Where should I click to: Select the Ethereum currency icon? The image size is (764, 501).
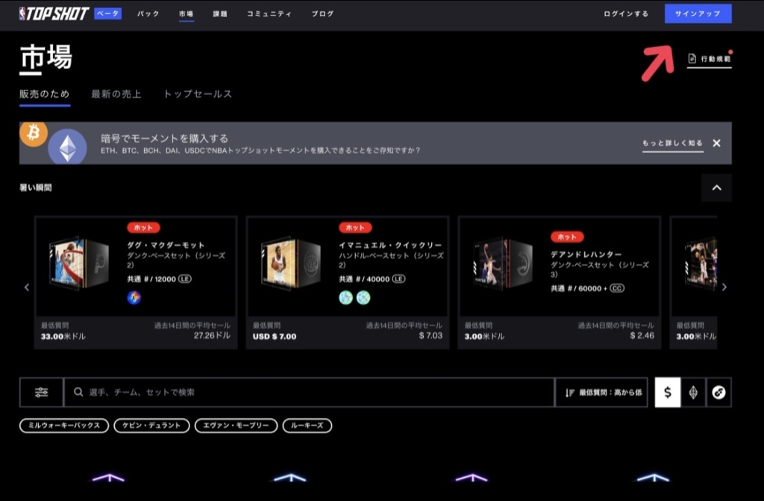[x=693, y=392]
